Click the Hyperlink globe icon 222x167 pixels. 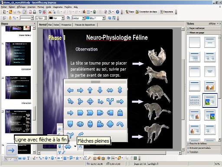pos(95,12)
